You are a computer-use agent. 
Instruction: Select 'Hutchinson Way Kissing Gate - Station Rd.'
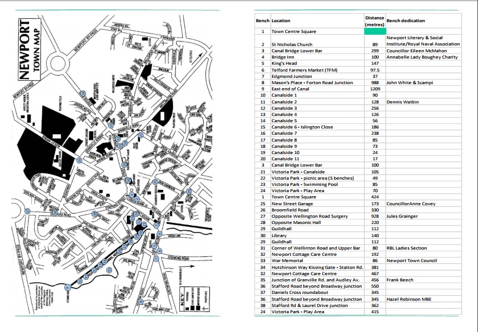pyautogui.click(x=318, y=267)
